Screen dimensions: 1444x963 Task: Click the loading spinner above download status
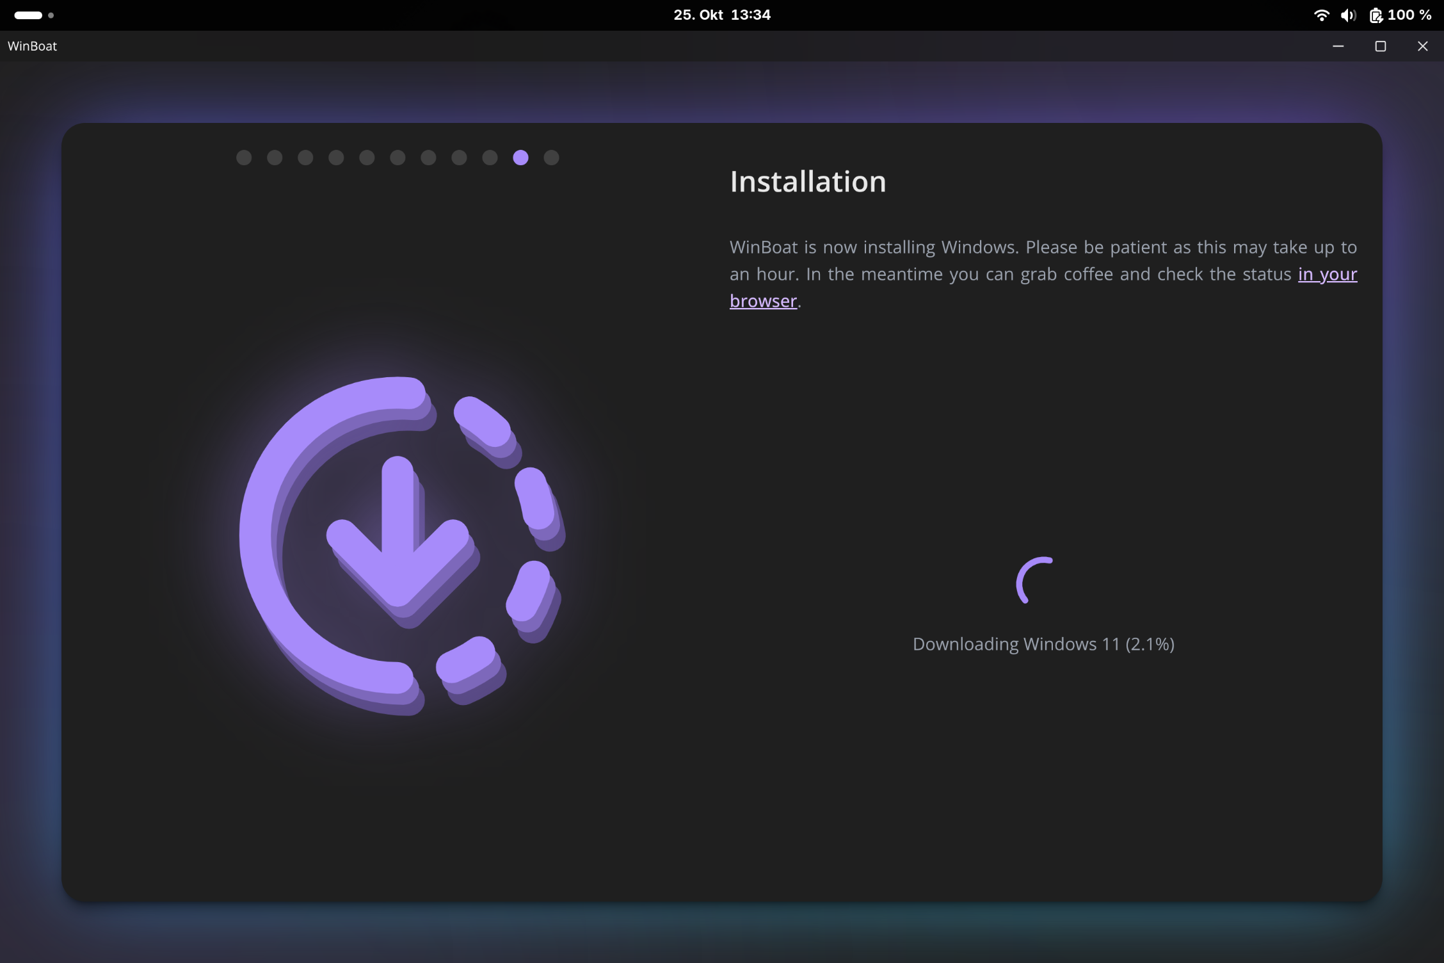pos(1035,580)
